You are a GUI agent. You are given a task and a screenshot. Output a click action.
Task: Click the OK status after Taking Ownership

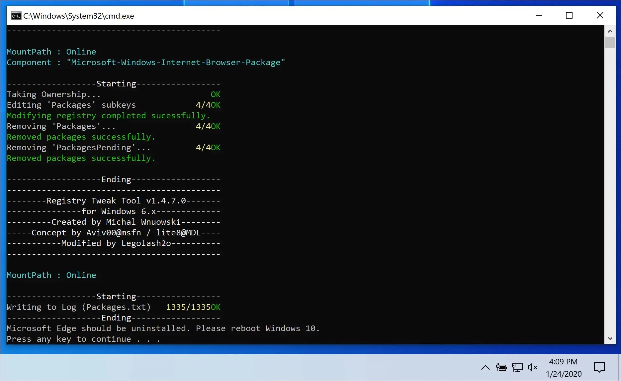click(216, 94)
